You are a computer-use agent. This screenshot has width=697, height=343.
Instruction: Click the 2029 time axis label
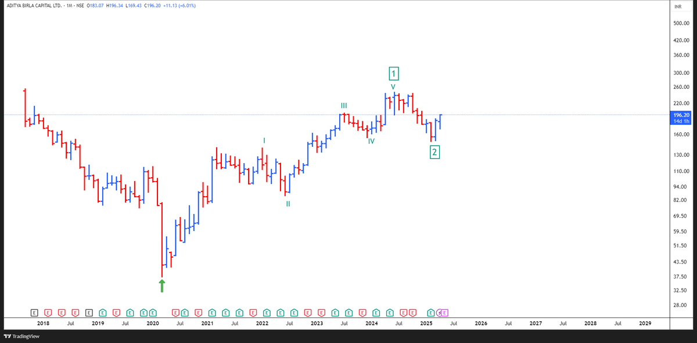(645, 323)
